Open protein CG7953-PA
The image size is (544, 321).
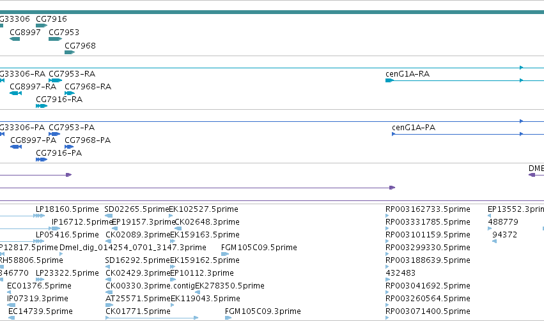tap(72, 128)
